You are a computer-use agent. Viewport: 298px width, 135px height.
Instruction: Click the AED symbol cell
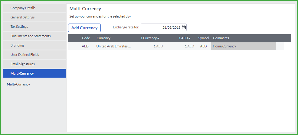tap(203, 46)
